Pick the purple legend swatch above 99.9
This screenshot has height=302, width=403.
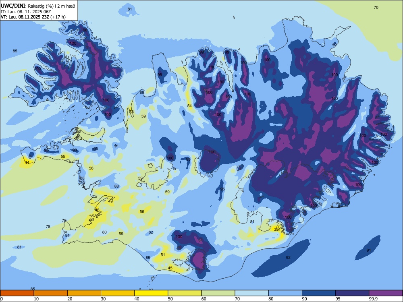[386, 293]
